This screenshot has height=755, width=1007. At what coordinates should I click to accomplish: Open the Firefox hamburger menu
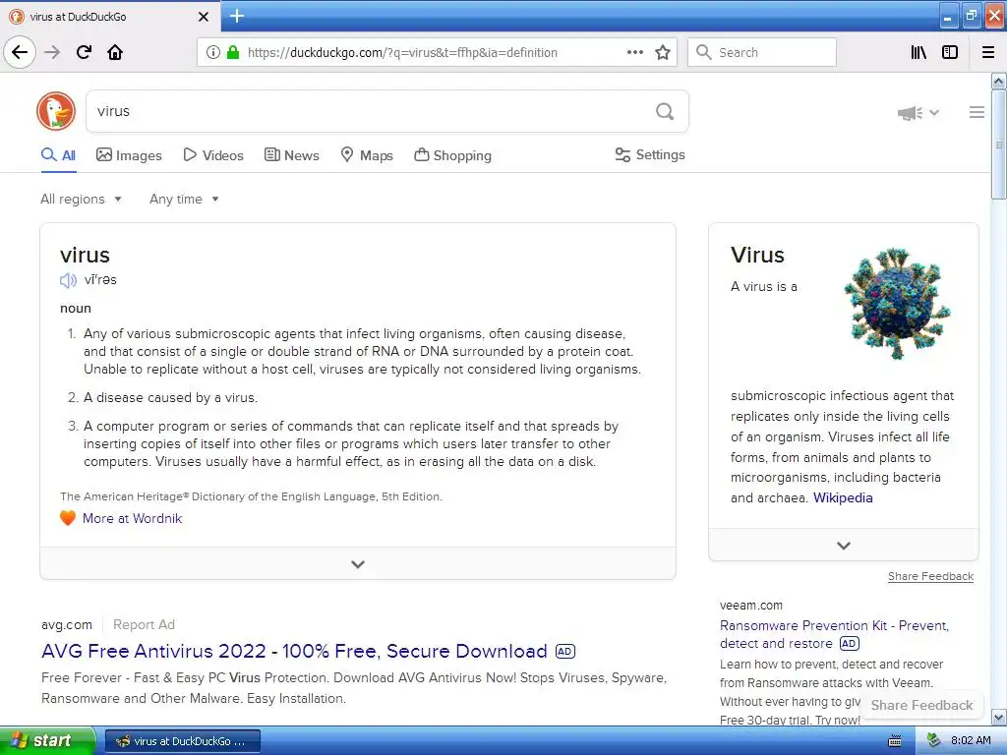click(988, 53)
